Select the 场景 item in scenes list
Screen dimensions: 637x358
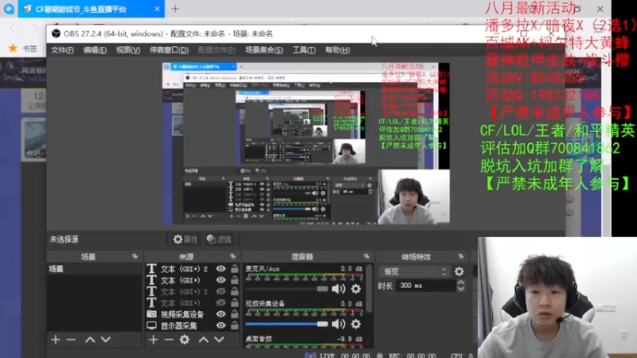click(94, 269)
